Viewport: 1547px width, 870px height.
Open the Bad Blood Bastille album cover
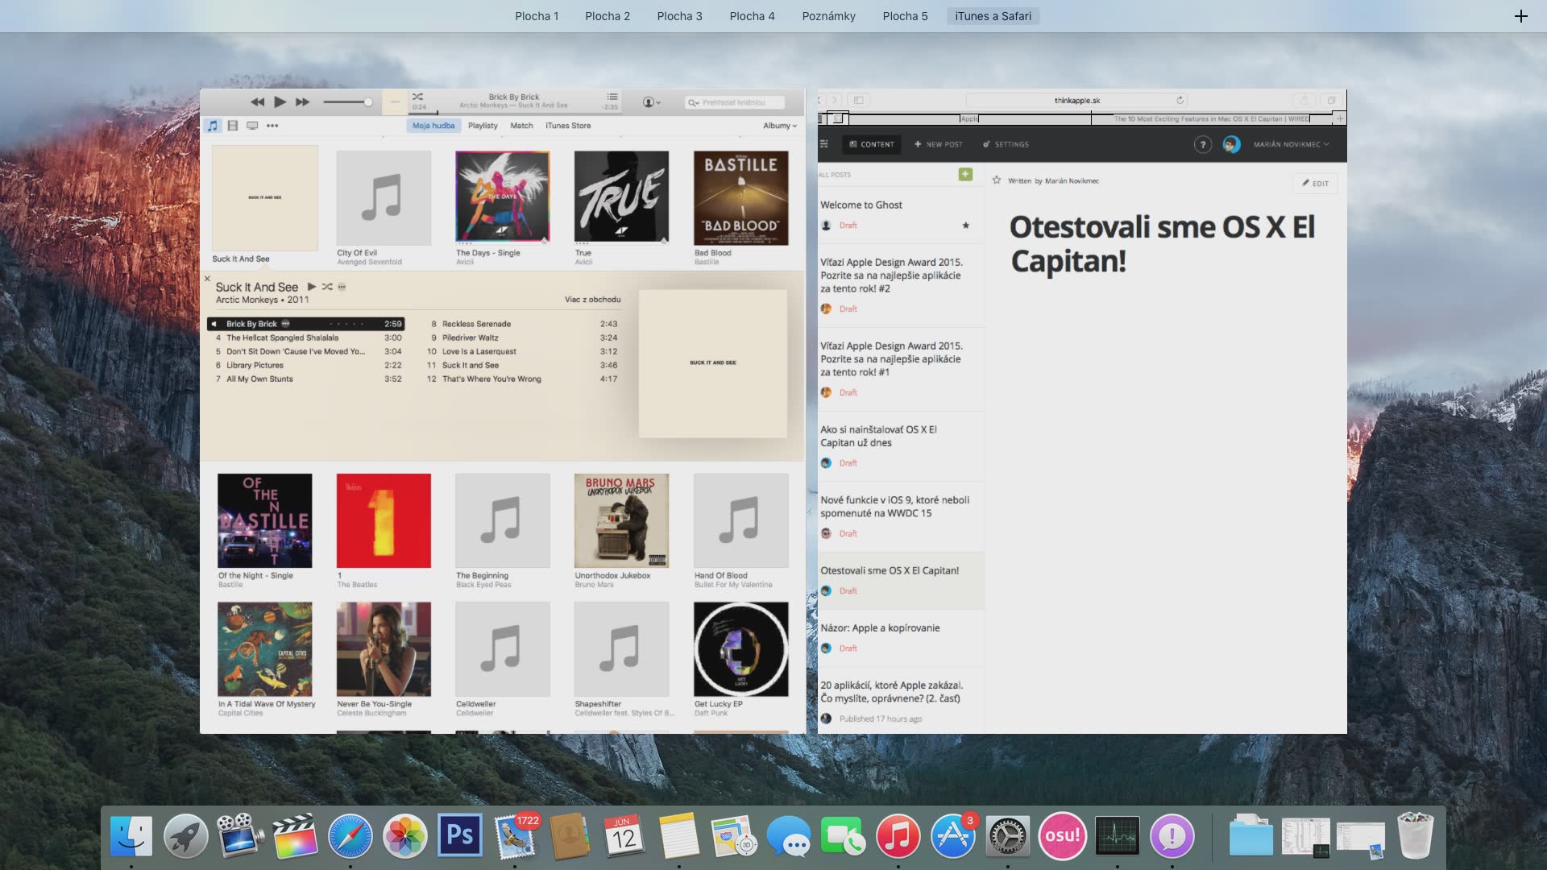740,198
